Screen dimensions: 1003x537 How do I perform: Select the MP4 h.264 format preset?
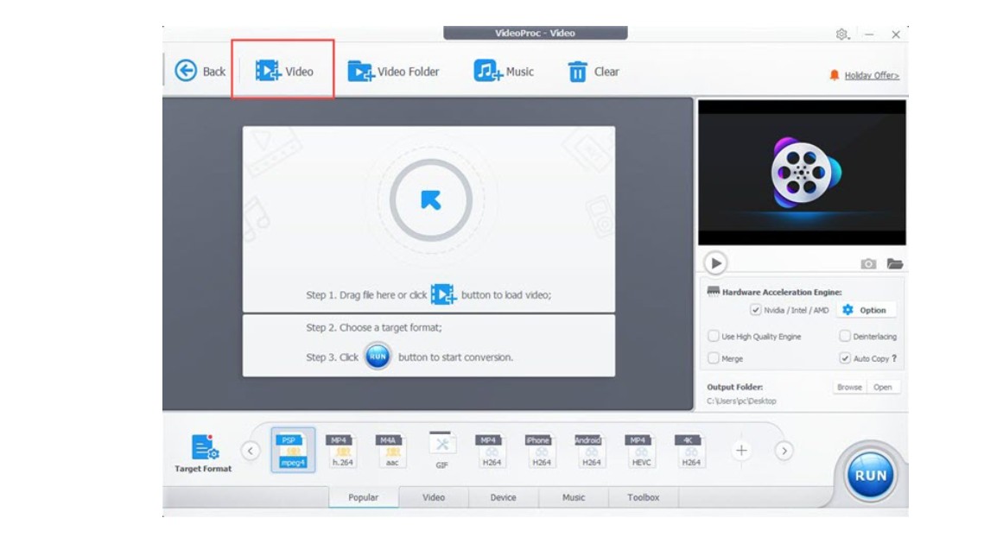click(x=342, y=451)
